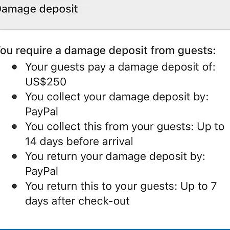Image resolution: width=230 pixels, height=230 pixels.
Task: Click the "You collect your damage deposit by:" line
Action: tap(117, 97)
